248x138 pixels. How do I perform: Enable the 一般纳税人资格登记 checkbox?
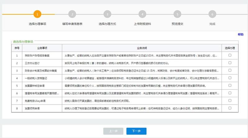point(230,78)
